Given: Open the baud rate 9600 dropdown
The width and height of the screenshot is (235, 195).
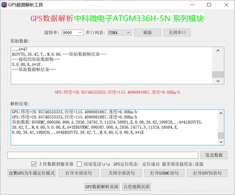Looking at the screenshot, I should (x=72, y=32).
